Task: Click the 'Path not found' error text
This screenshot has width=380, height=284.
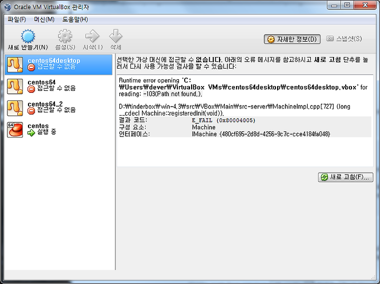Action: click(173, 94)
